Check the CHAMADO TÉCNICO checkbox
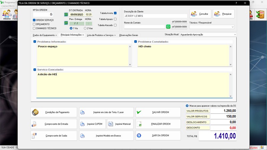Image resolution: width=267 pixels, height=150 pixels. coord(34,28)
